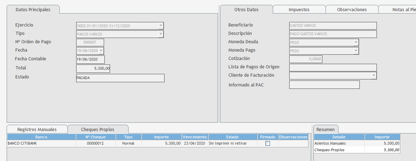Switch to the Impuestos tab
Viewport: 416px width, 161px height.
(299, 10)
